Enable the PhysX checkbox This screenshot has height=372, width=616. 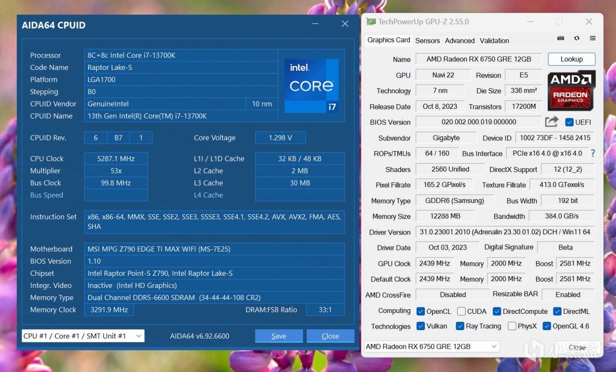512,326
